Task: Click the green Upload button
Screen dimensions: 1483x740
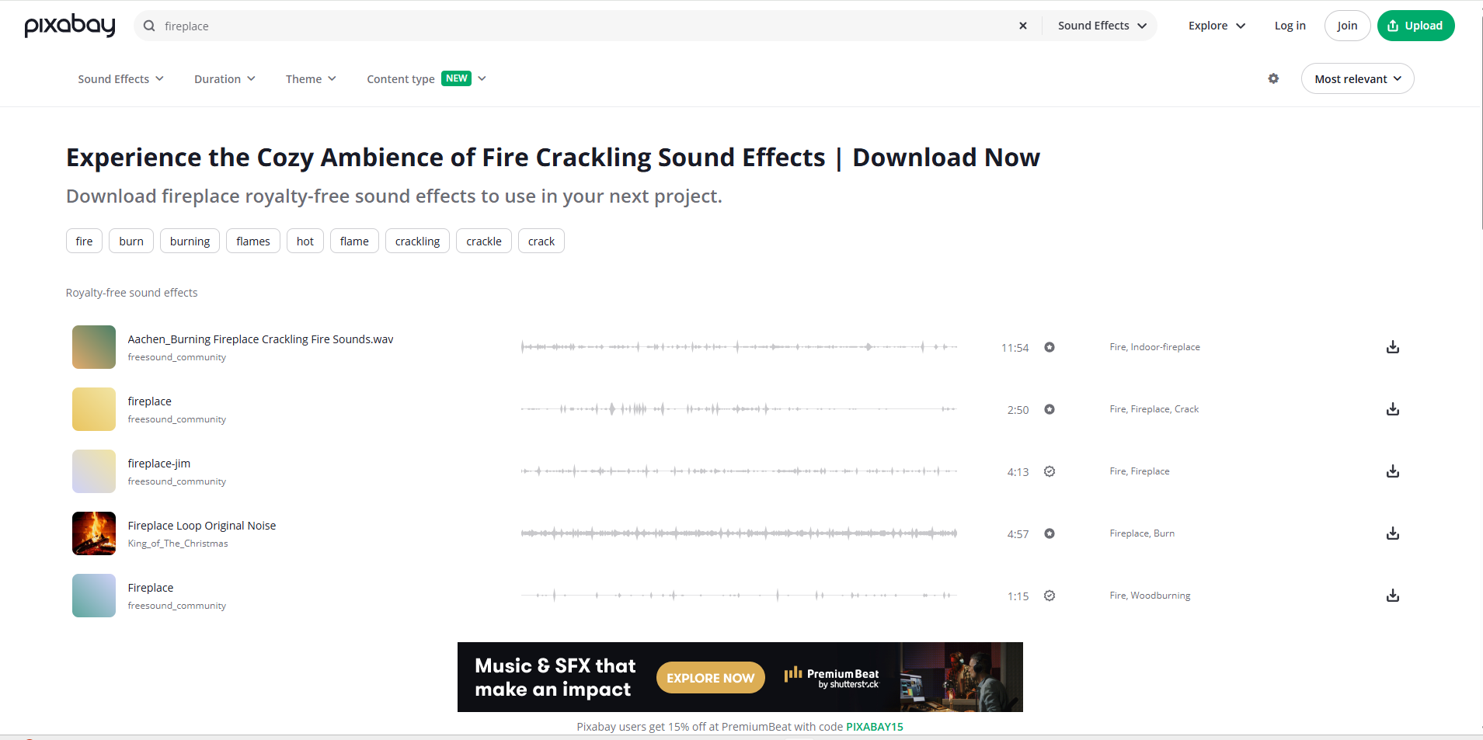Action: click(1415, 25)
